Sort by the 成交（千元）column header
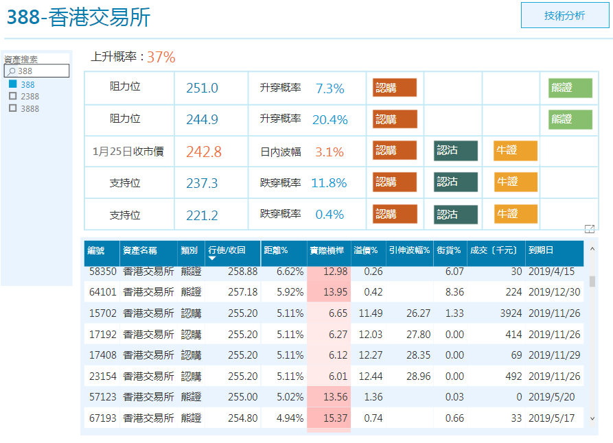The height and width of the screenshot is (443, 613). click(x=496, y=253)
